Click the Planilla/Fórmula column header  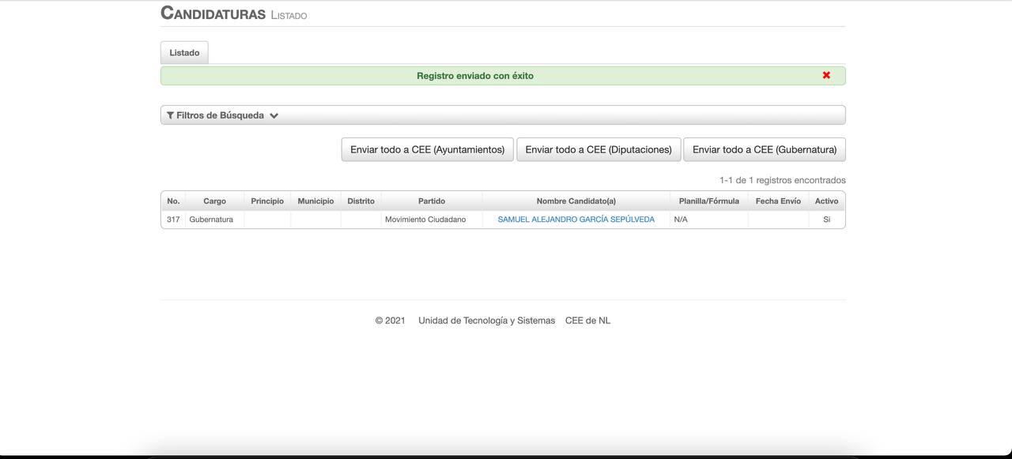[708, 201]
